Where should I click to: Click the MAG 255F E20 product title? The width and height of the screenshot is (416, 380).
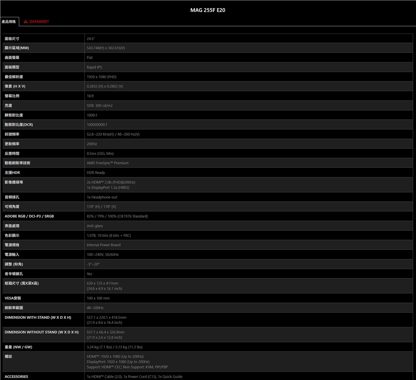click(208, 10)
